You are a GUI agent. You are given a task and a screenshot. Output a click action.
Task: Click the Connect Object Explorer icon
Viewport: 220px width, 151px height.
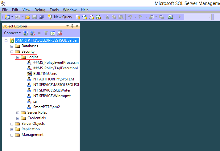pos(26,33)
